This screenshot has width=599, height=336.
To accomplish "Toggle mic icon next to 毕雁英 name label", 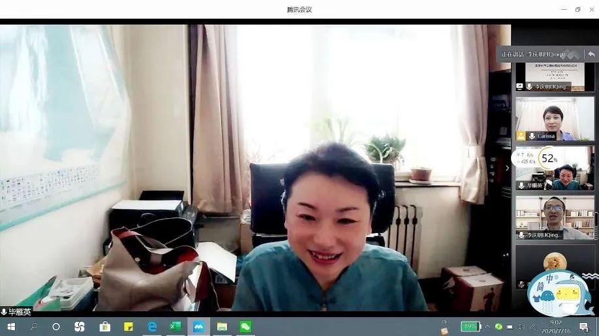I will point(4,312).
